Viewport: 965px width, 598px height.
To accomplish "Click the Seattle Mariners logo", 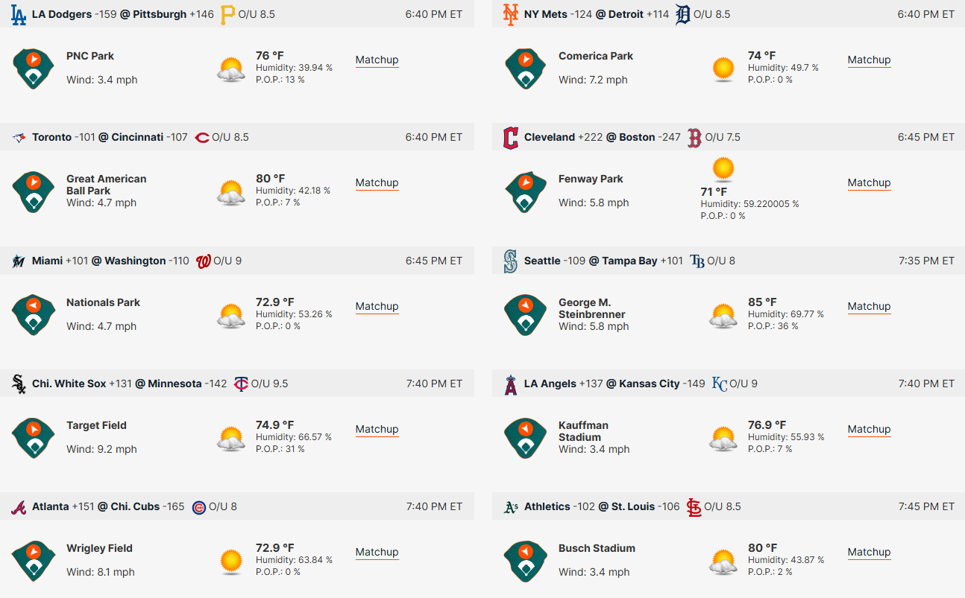I will [511, 261].
